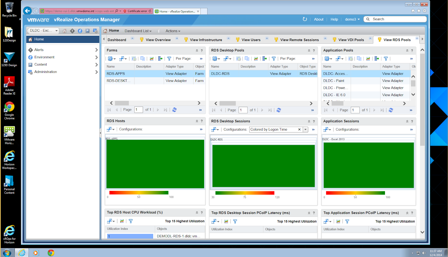Close the View VDI Pools tab

tap(370, 38)
